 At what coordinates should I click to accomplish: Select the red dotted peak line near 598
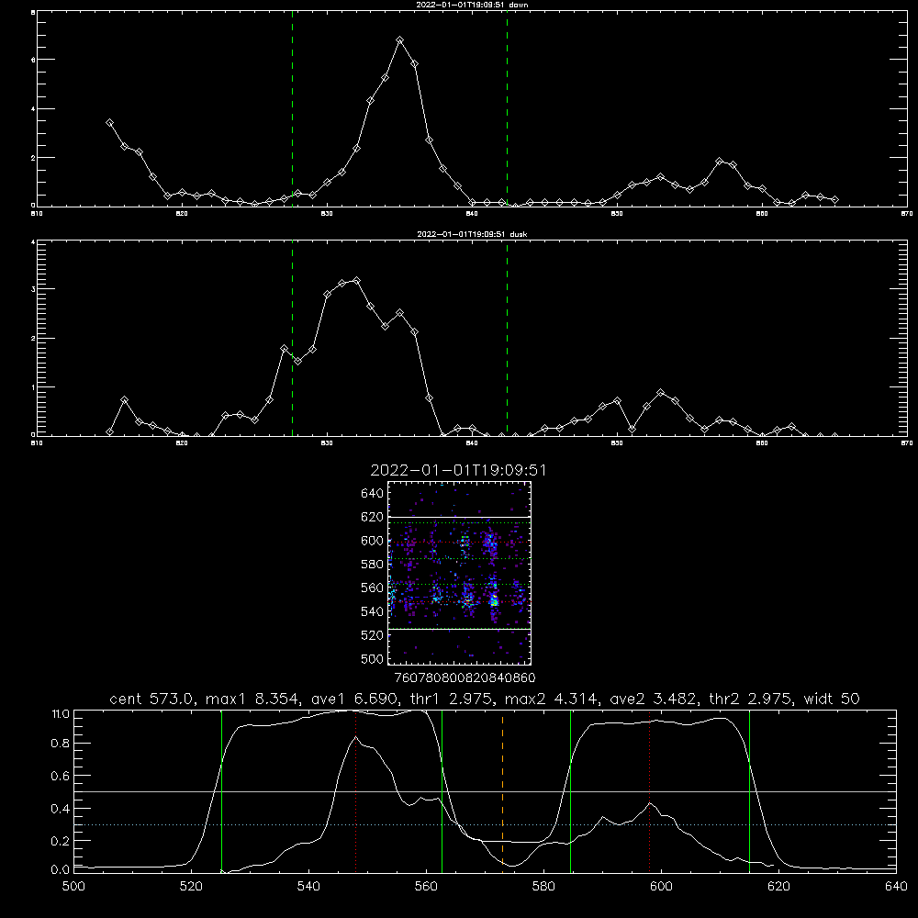point(649,791)
